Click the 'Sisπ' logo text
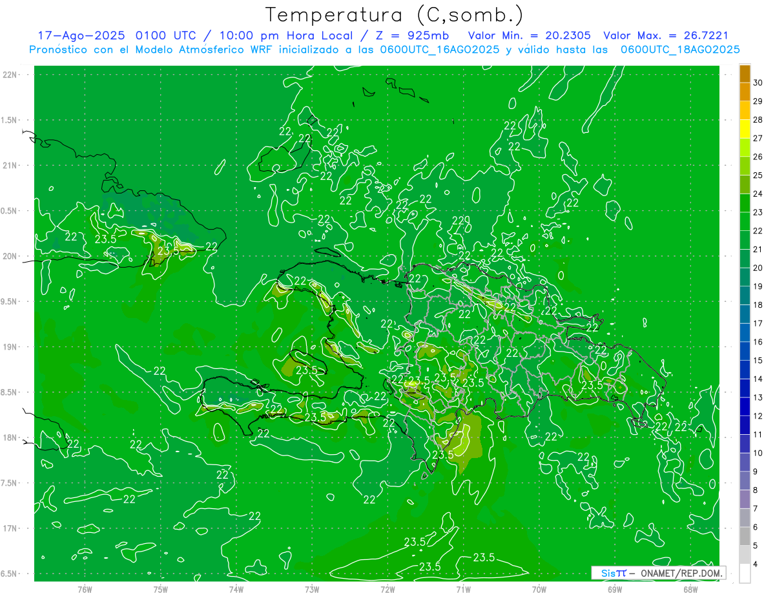775x598 pixels. (614, 573)
